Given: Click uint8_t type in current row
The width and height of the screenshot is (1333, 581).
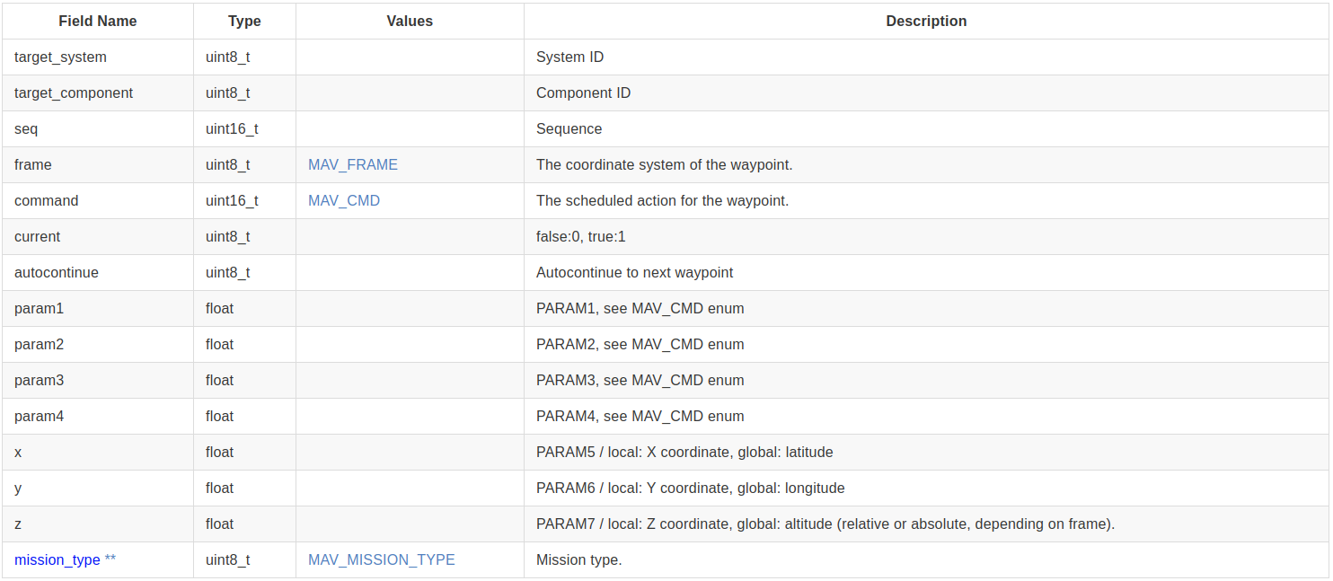Looking at the screenshot, I should (x=227, y=236).
